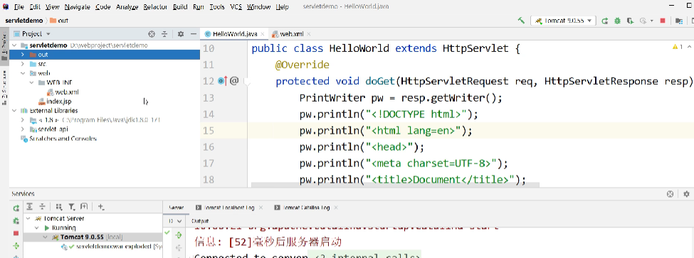Open the File menu
The width and height of the screenshot is (694, 258).
(x=19, y=6)
